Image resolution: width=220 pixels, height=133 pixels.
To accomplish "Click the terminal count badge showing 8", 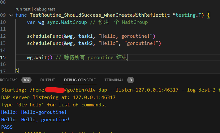I will coord(130,80).
